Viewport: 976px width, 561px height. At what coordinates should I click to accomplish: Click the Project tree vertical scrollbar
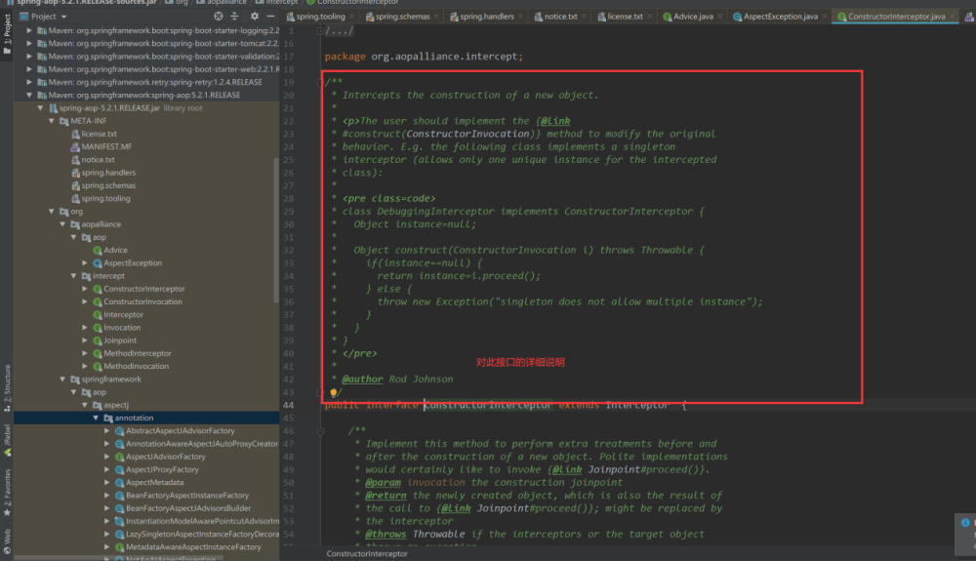point(276,230)
